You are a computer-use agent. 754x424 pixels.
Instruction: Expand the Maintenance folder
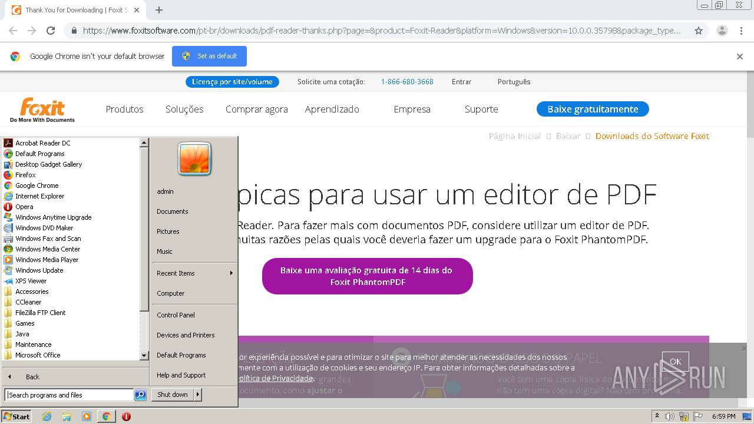pos(33,344)
